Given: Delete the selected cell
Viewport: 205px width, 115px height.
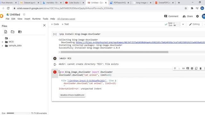Looking at the screenshot, I should tap(201, 68).
